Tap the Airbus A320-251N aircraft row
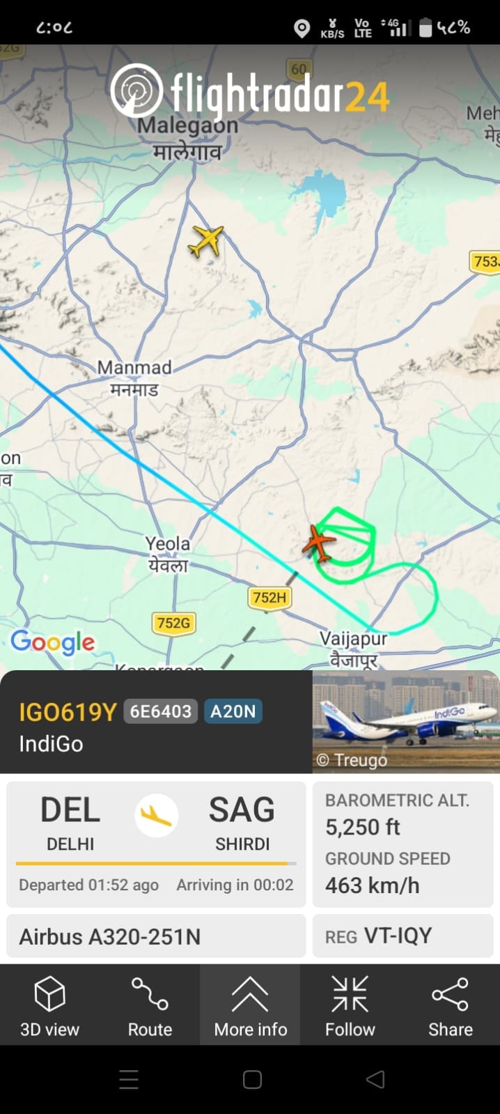 pos(156,936)
